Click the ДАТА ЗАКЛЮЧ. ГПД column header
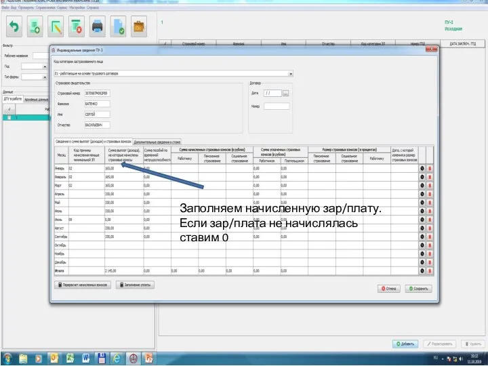 (x=462, y=44)
